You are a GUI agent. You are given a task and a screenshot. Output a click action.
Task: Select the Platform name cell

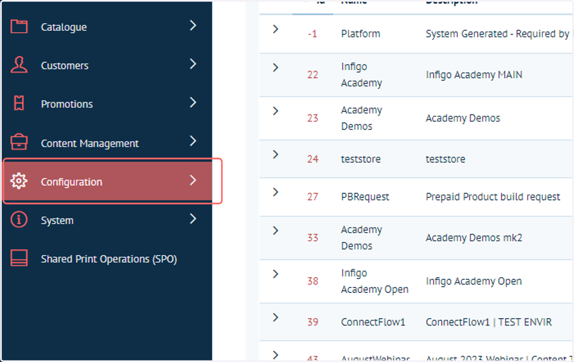361,34
